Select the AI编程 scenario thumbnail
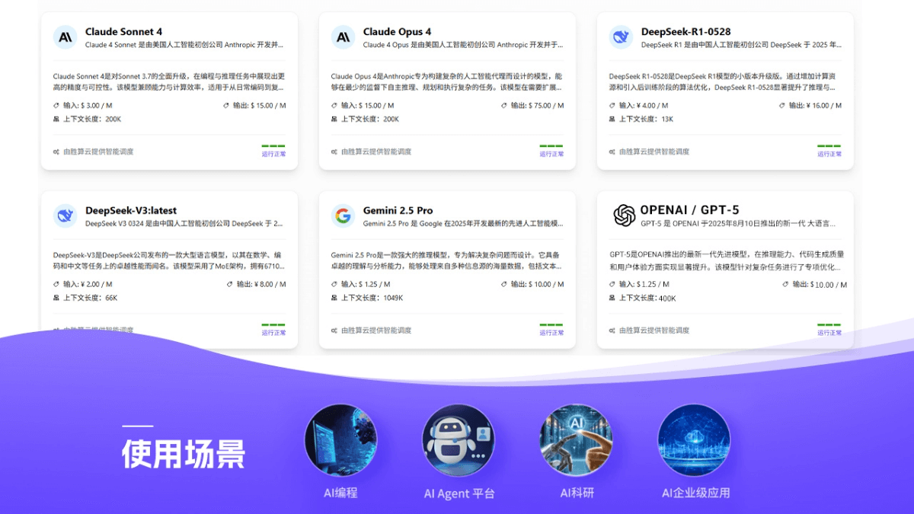 pos(341,439)
